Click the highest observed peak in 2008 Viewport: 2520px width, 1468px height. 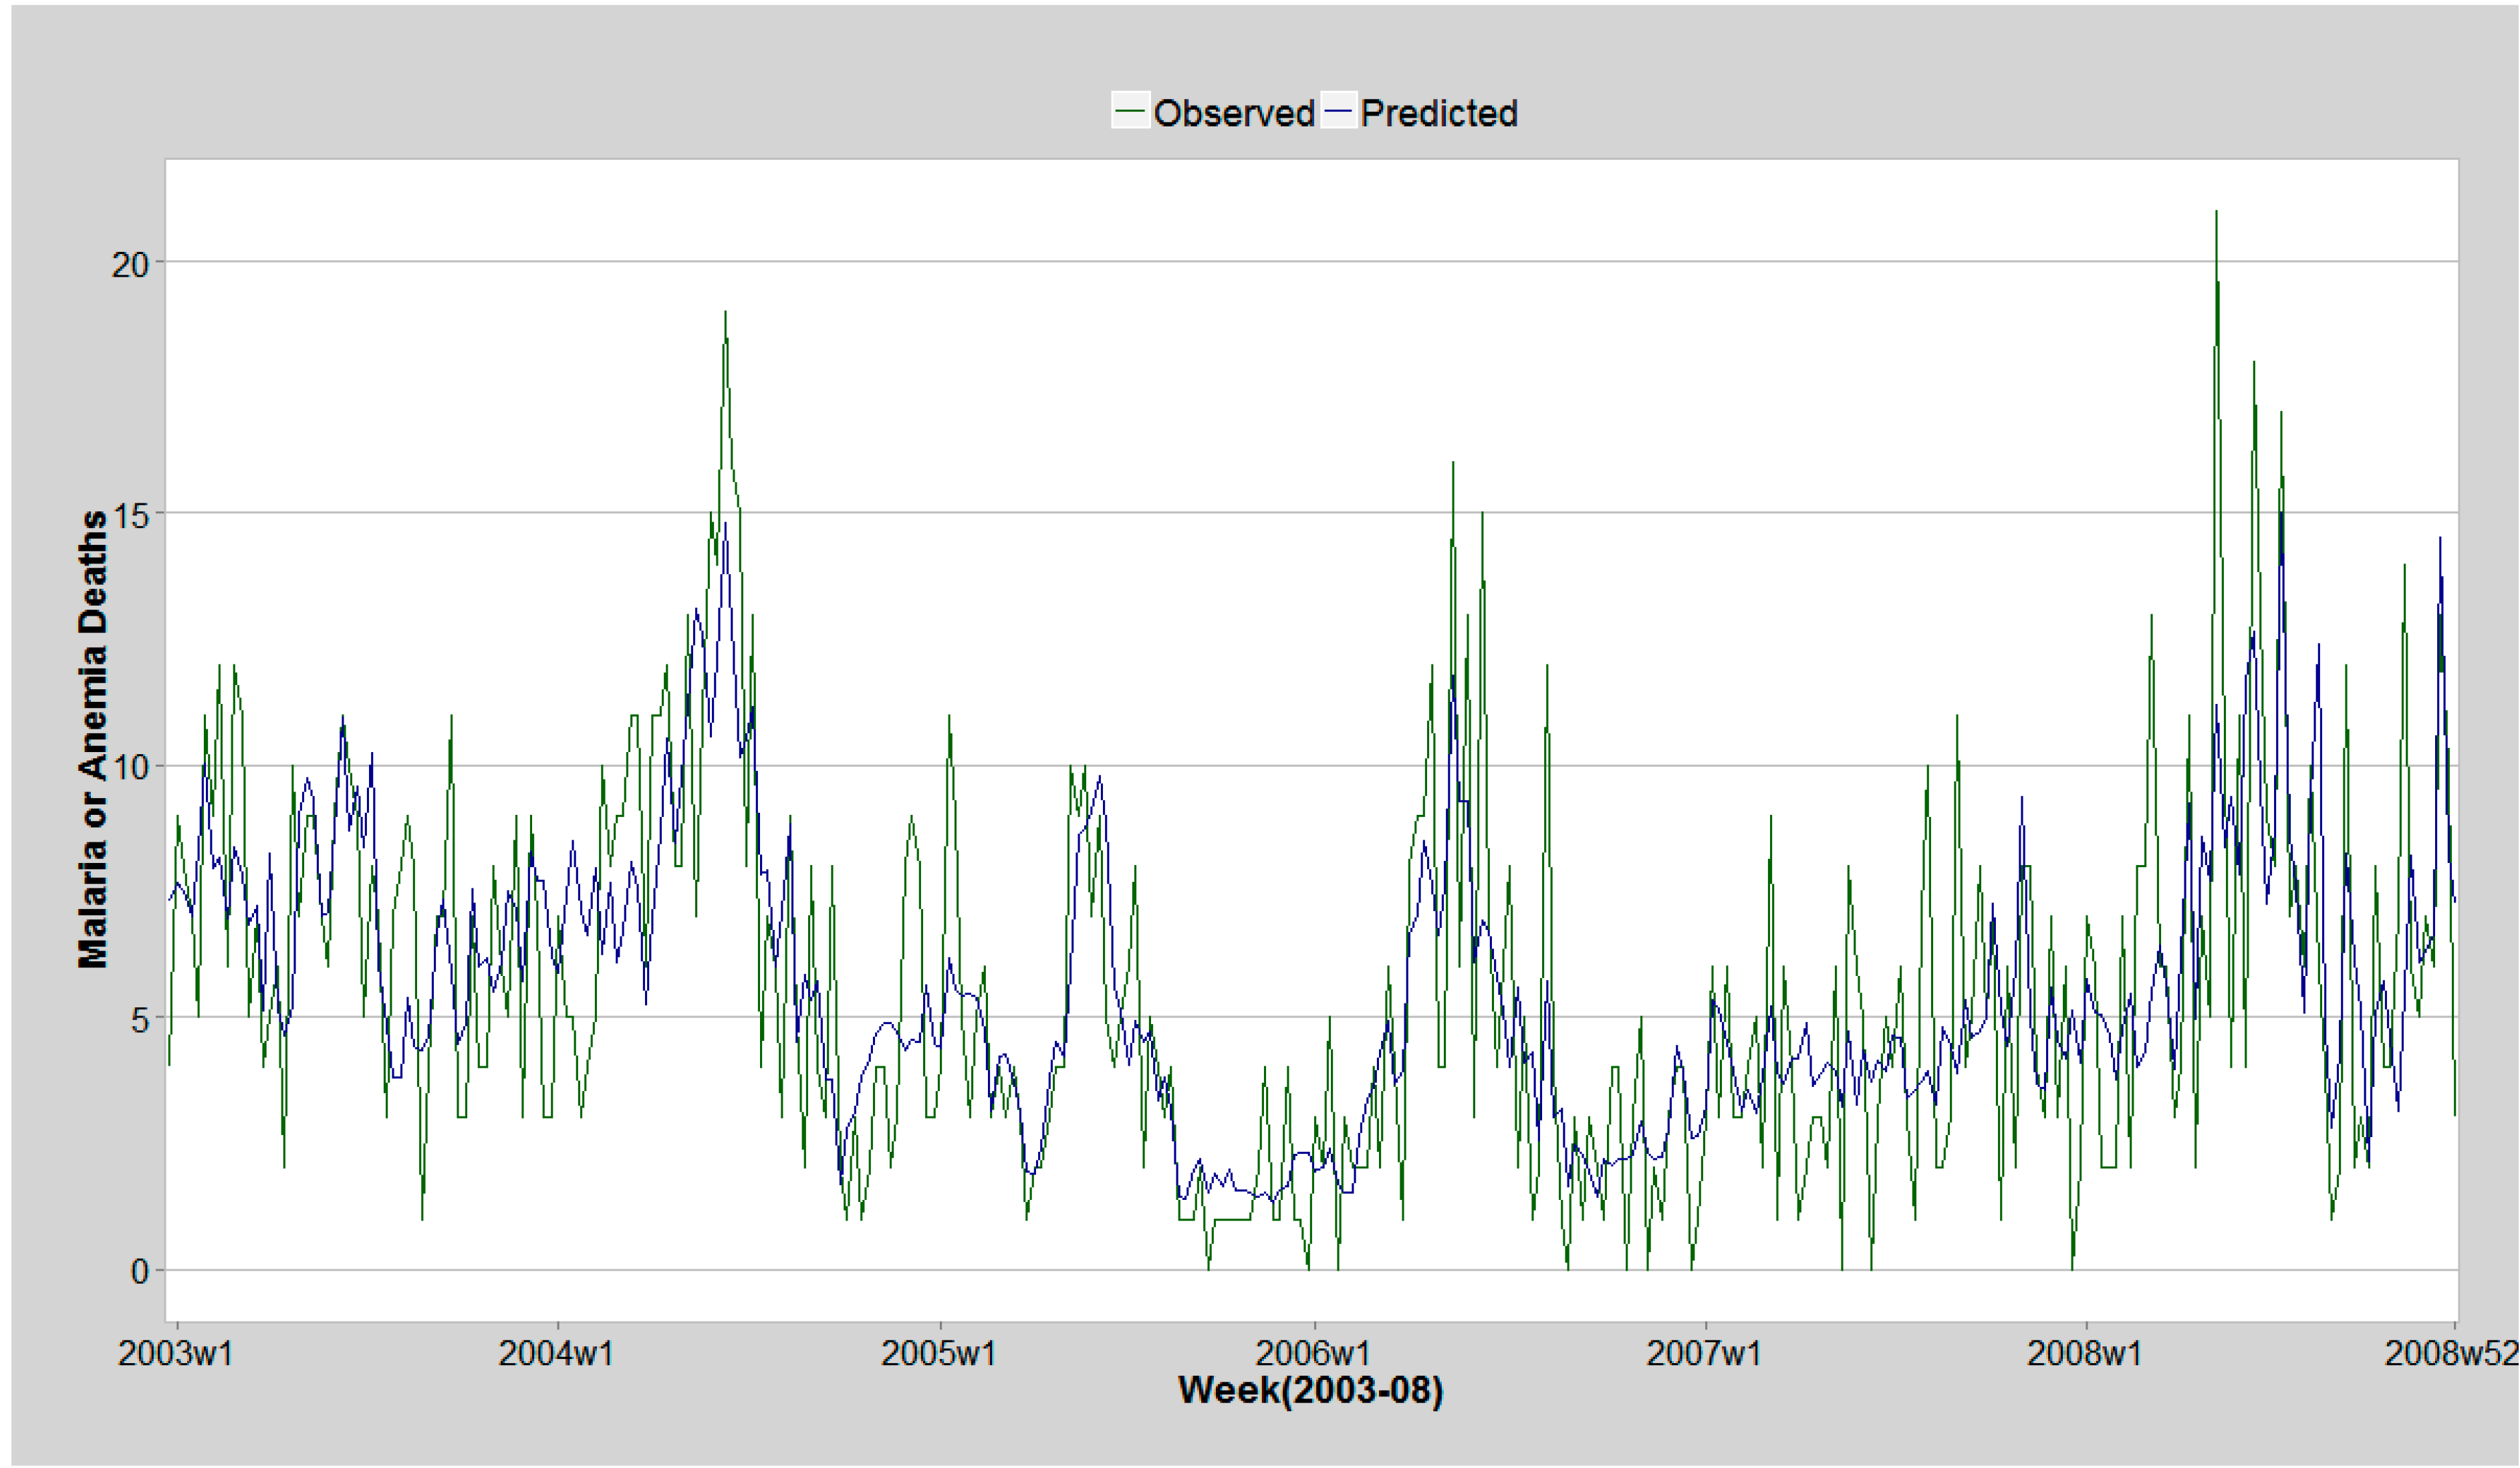point(2216,213)
